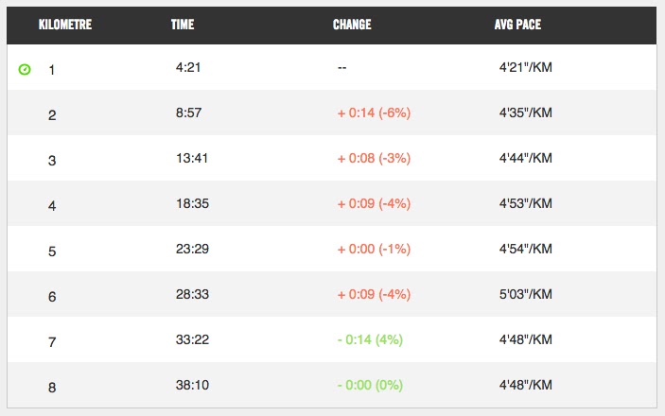Click the 4'21"/KM pace in first row
The height and width of the screenshot is (416, 665).
[x=525, y=69]
